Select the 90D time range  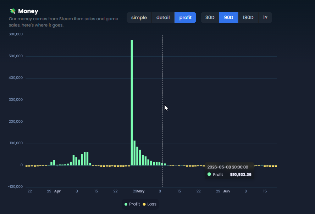click(x=228, y=18)
